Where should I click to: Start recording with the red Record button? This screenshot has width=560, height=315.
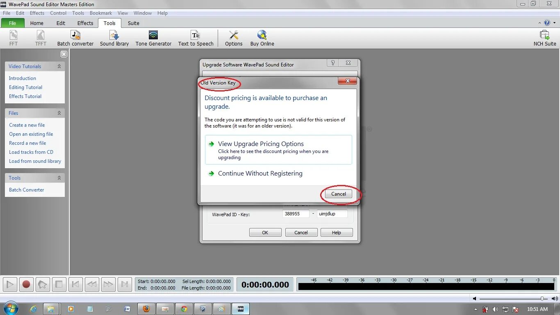point(26,284)
